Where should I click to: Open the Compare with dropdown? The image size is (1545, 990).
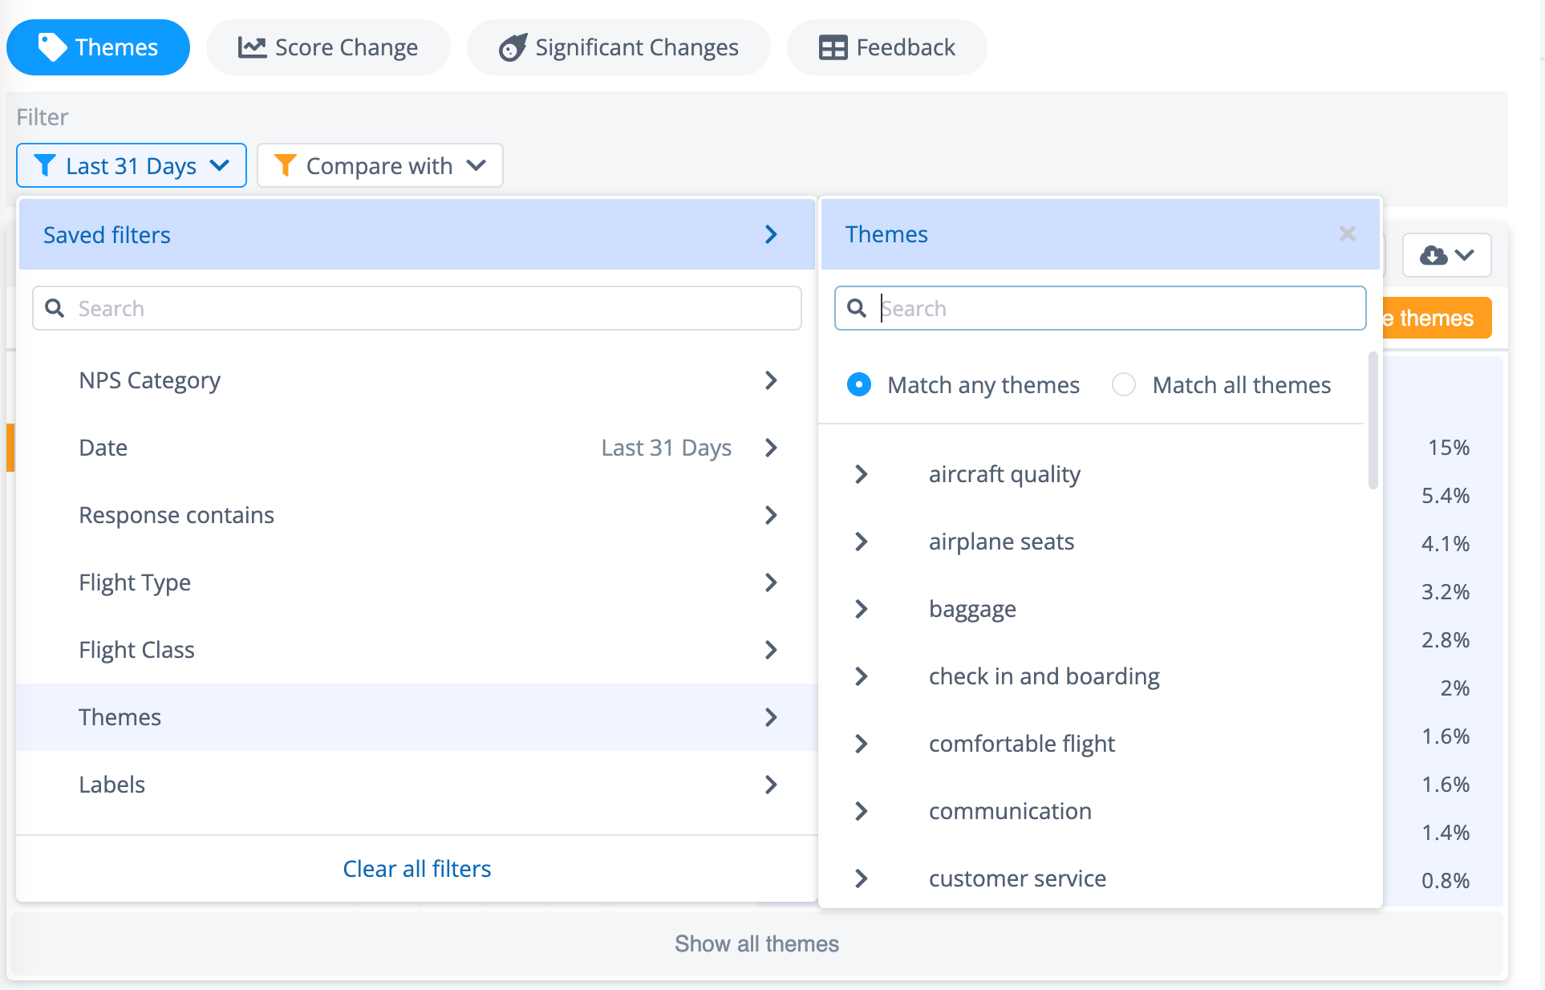pos(380,165)
